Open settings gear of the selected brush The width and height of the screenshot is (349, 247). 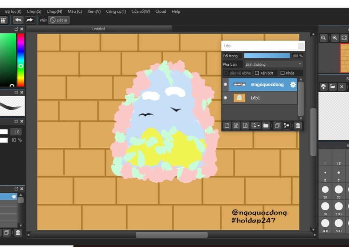point(14,197)
